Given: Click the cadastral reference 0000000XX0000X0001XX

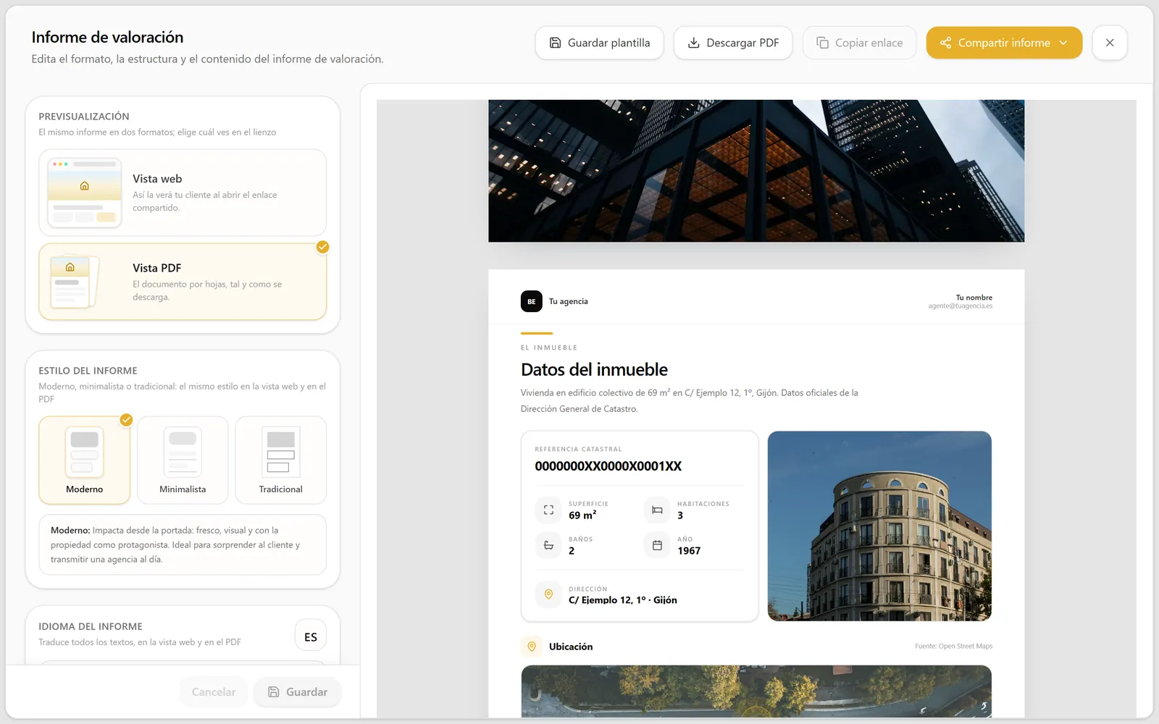Looking at the screenshot, I should coord(608,466).
